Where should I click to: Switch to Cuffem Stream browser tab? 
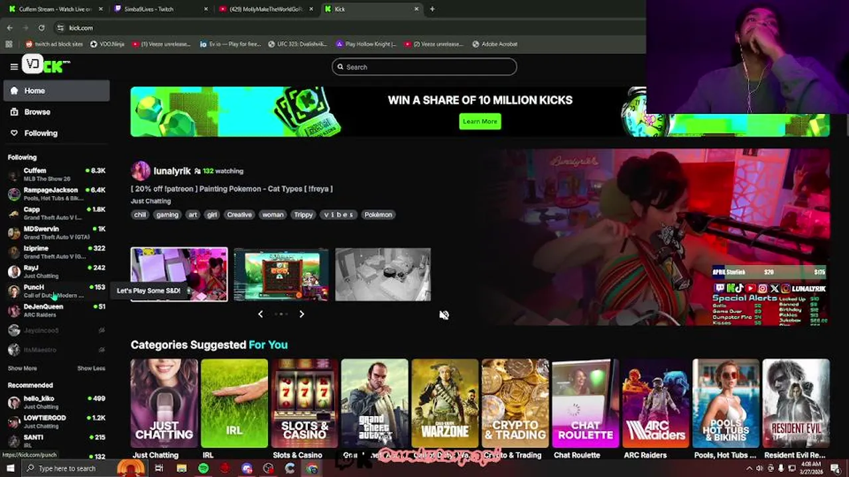pyautogui.click(x=54, y=9)
